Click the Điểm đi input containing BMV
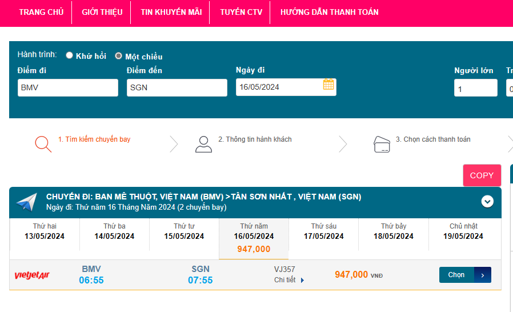 coord(67,87)
